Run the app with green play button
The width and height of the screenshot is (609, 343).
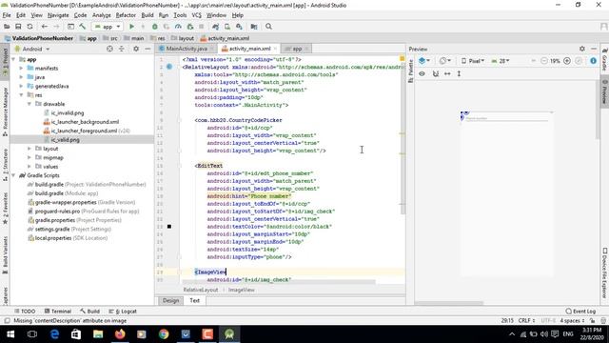(x=131, y=27)
